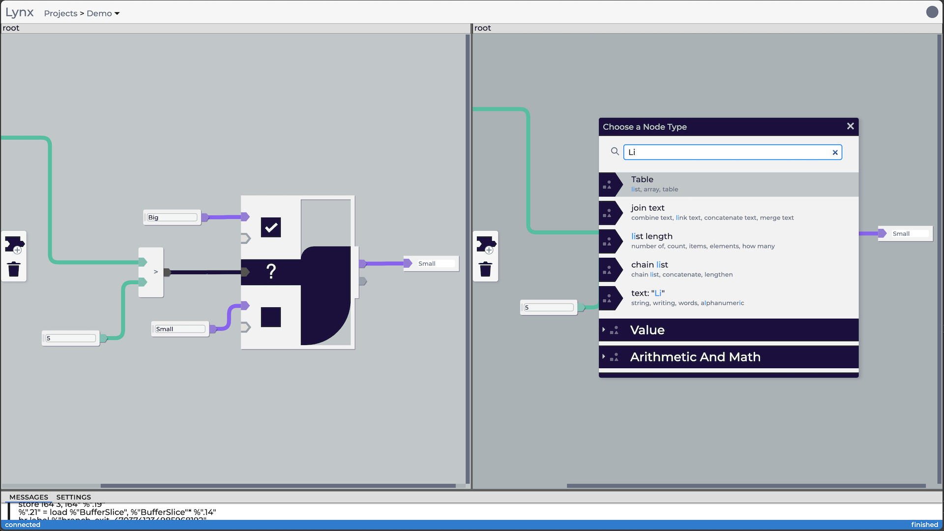
Task: Click the checked true-branch checkbox
Action: [271, 228]
